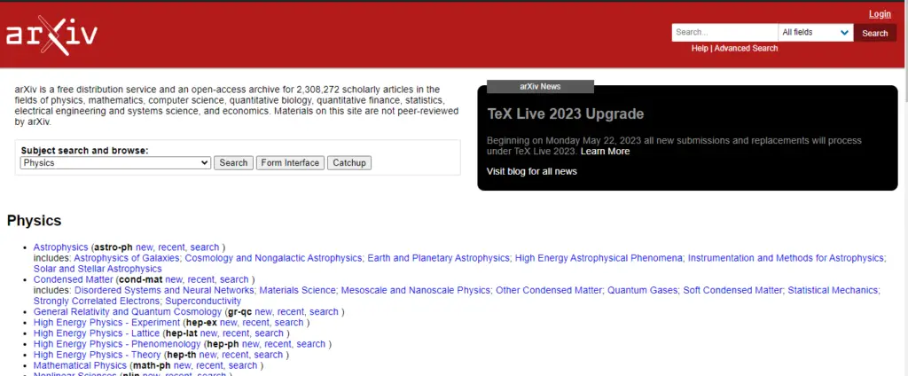This screenshot has width=908, height=376.
Task: Open Other Condensed Matter link
Action: 549,290
